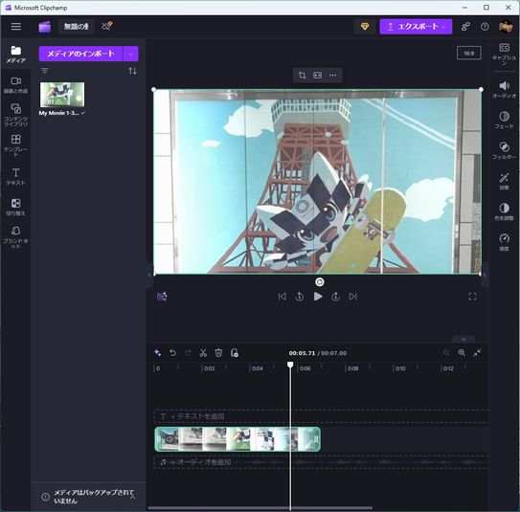
Task: Open the オーディオ audio panel
Action: pos(504,89)
